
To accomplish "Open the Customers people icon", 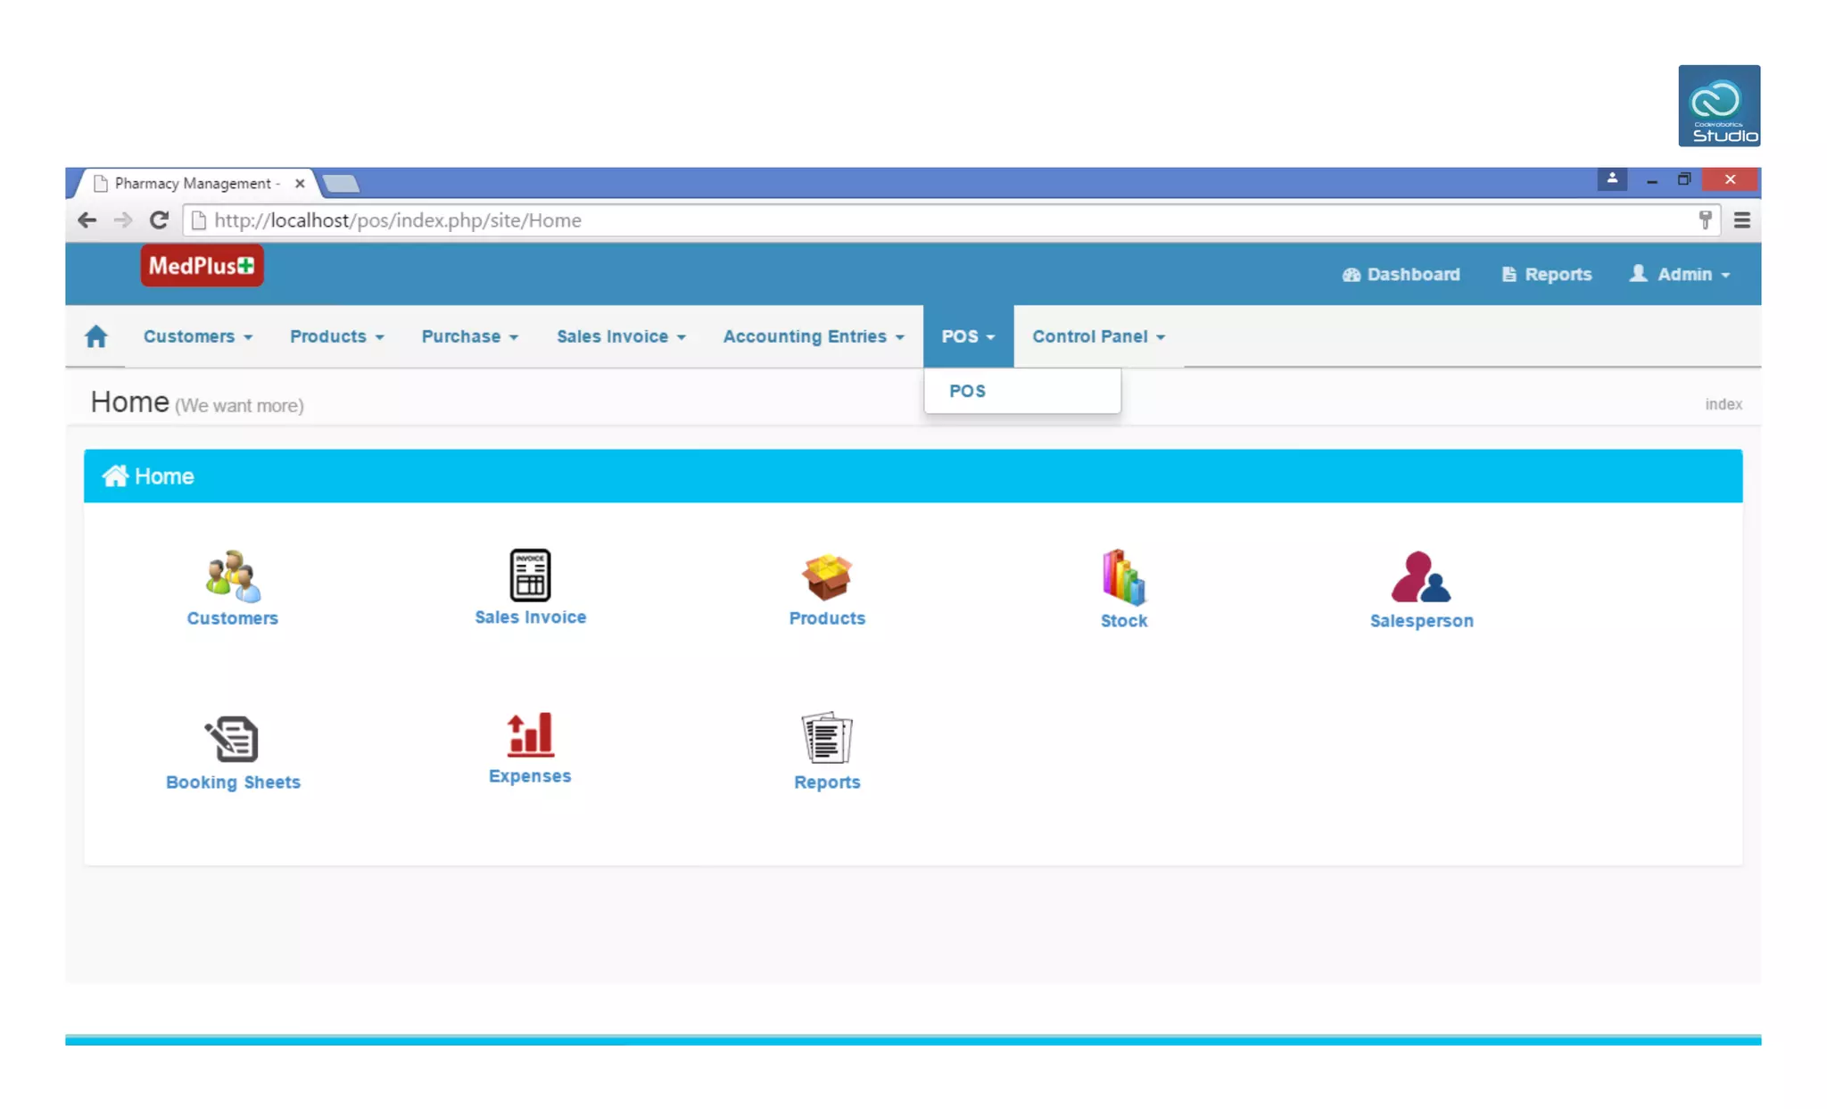I will point(232,575).
